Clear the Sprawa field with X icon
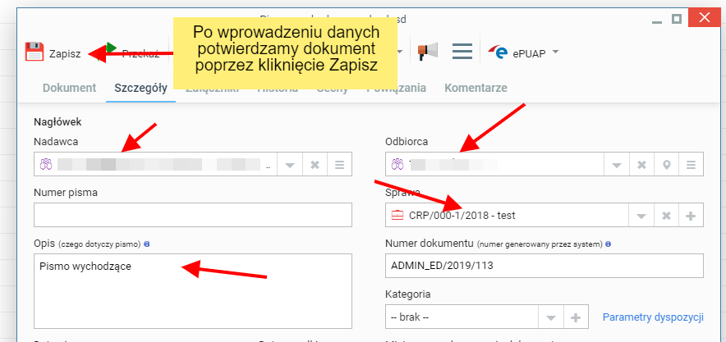Viewport: 726px width, 342px height. click(666, 216)
